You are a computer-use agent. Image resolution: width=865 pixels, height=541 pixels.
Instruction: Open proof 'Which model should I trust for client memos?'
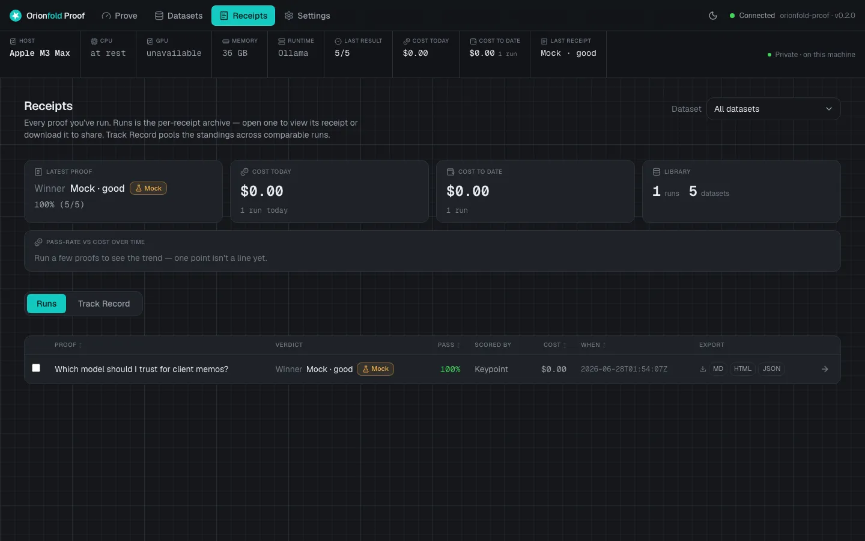click(x=141, y=369)
